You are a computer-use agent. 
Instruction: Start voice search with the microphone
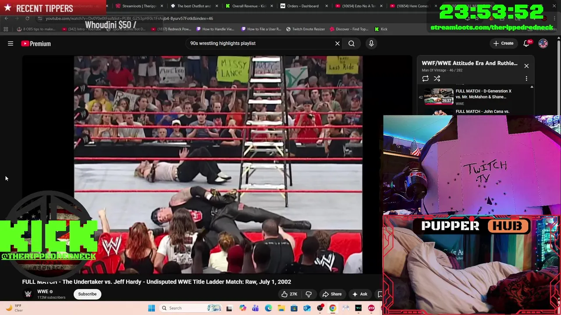click(x=371, y=43)
